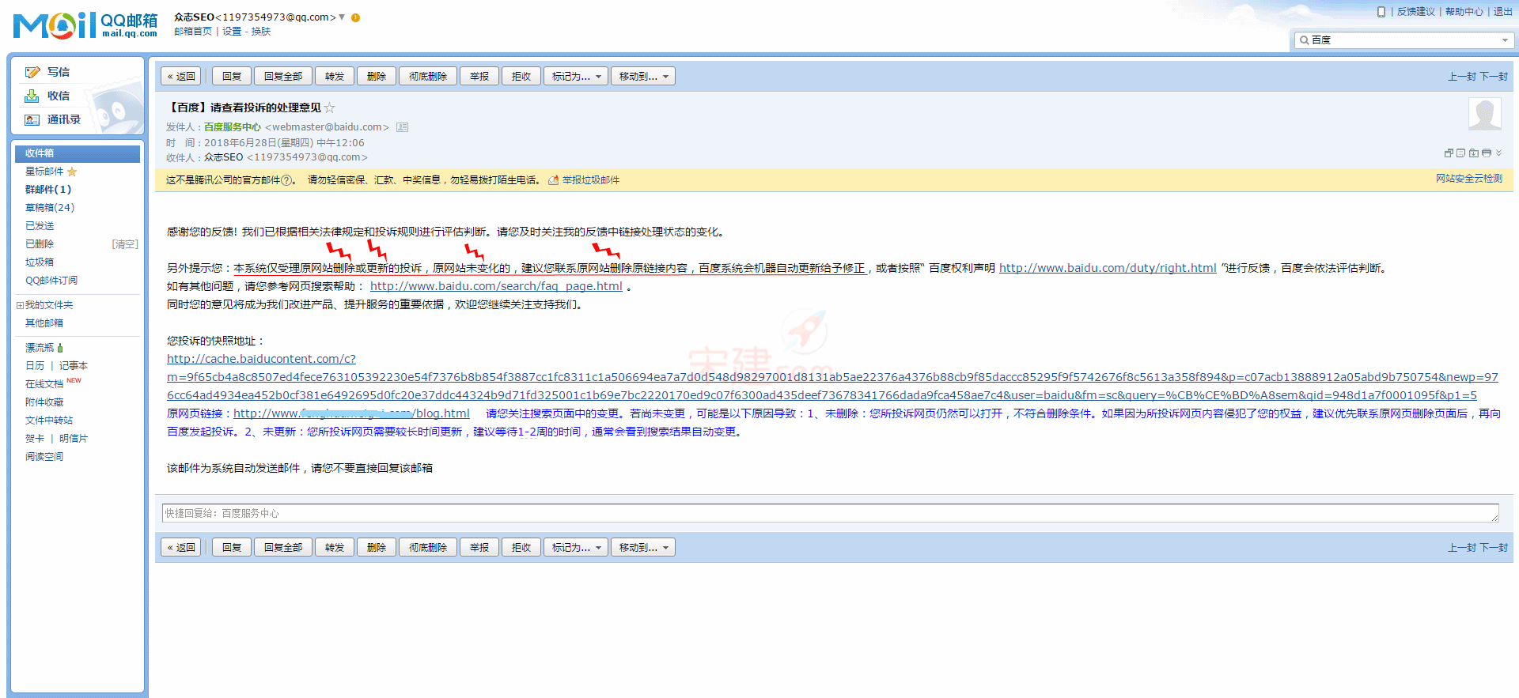Click the 收信 receive mail tray icon
The image size is (1519, 698).
(32, 96)
